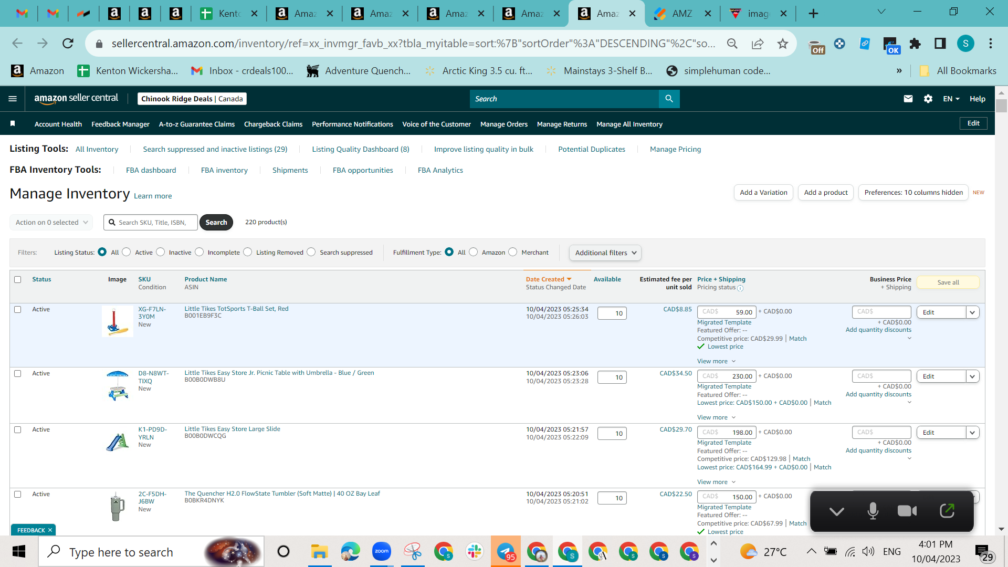Screen dimensions: 1008x567
Task: Open Zoom from the taskbar
Action: [x=382, y=551]
